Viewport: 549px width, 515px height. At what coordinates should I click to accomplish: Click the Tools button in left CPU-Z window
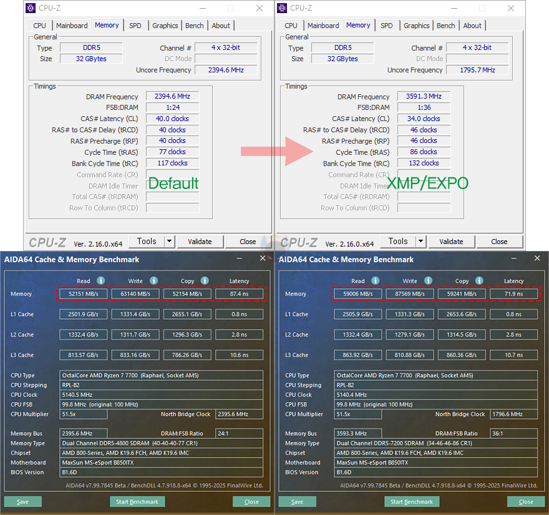tap(147, 241)
